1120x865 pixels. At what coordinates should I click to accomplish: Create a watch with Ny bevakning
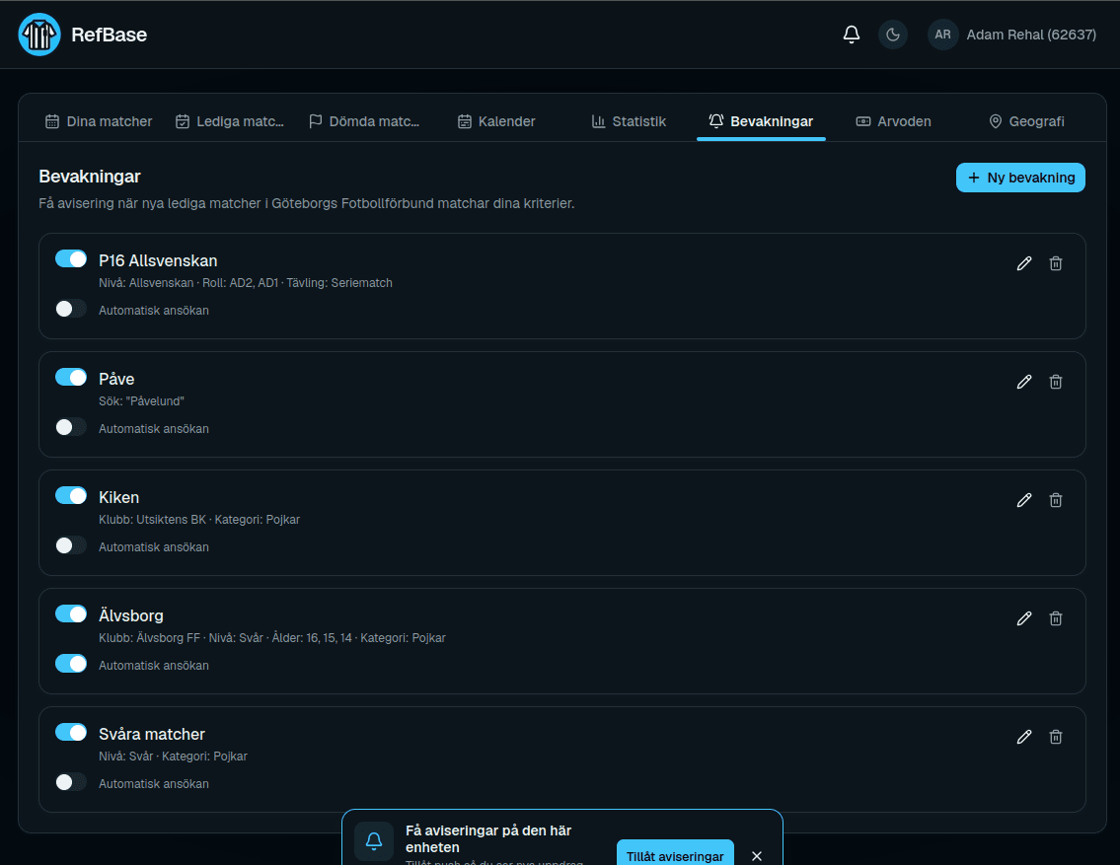(1020, 178)
